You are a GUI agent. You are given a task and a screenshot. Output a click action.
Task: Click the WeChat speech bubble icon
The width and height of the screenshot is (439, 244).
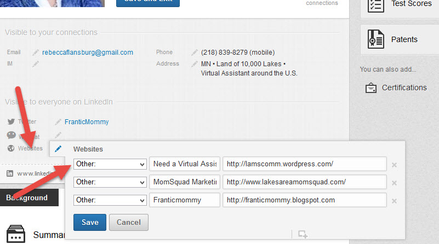11,135
